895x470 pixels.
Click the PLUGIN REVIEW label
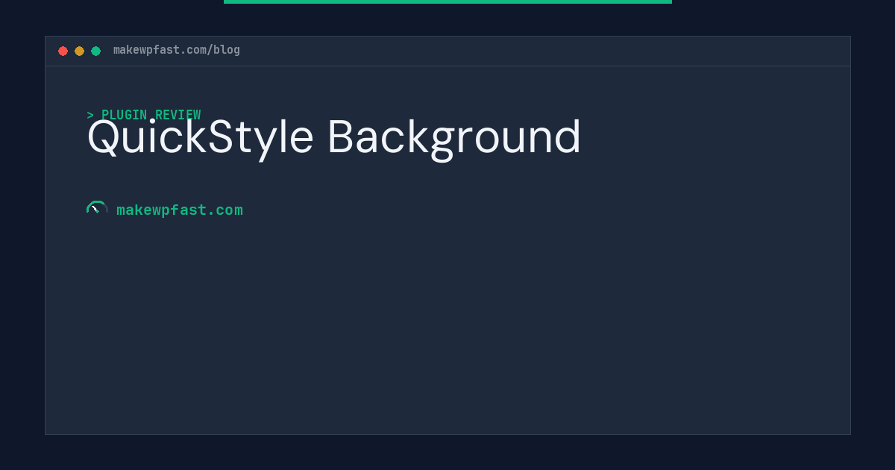tap(144, 115)
